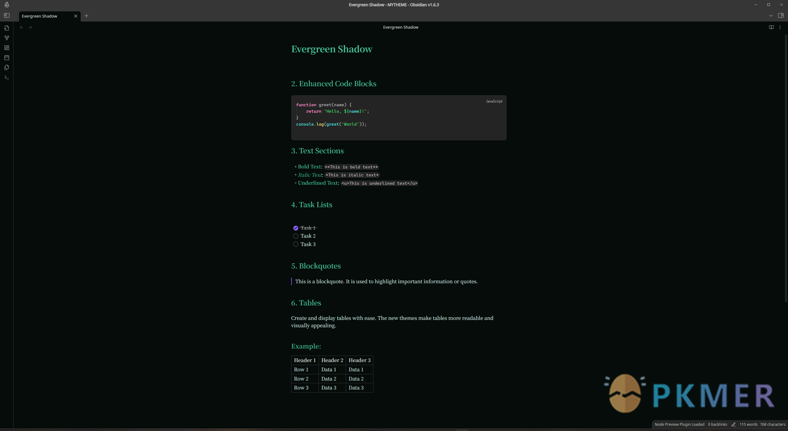Click 0 backlinks in the status bar
Image resolution: width=788 pixels, height=431 pixels.
718,425
